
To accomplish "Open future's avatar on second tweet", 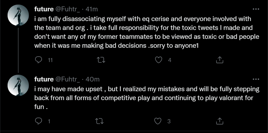I will click(18, 85).
